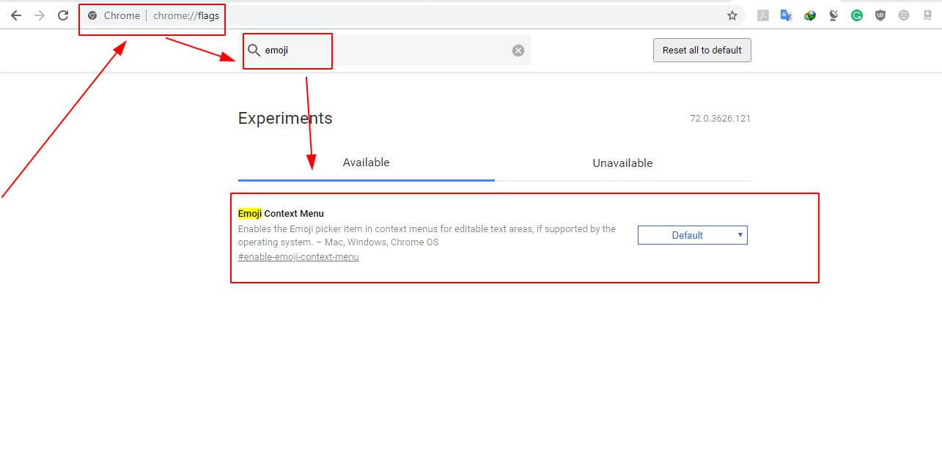The image size is (942, 476).
Task: Click the grey circular link extension icon
Action: 904,15
